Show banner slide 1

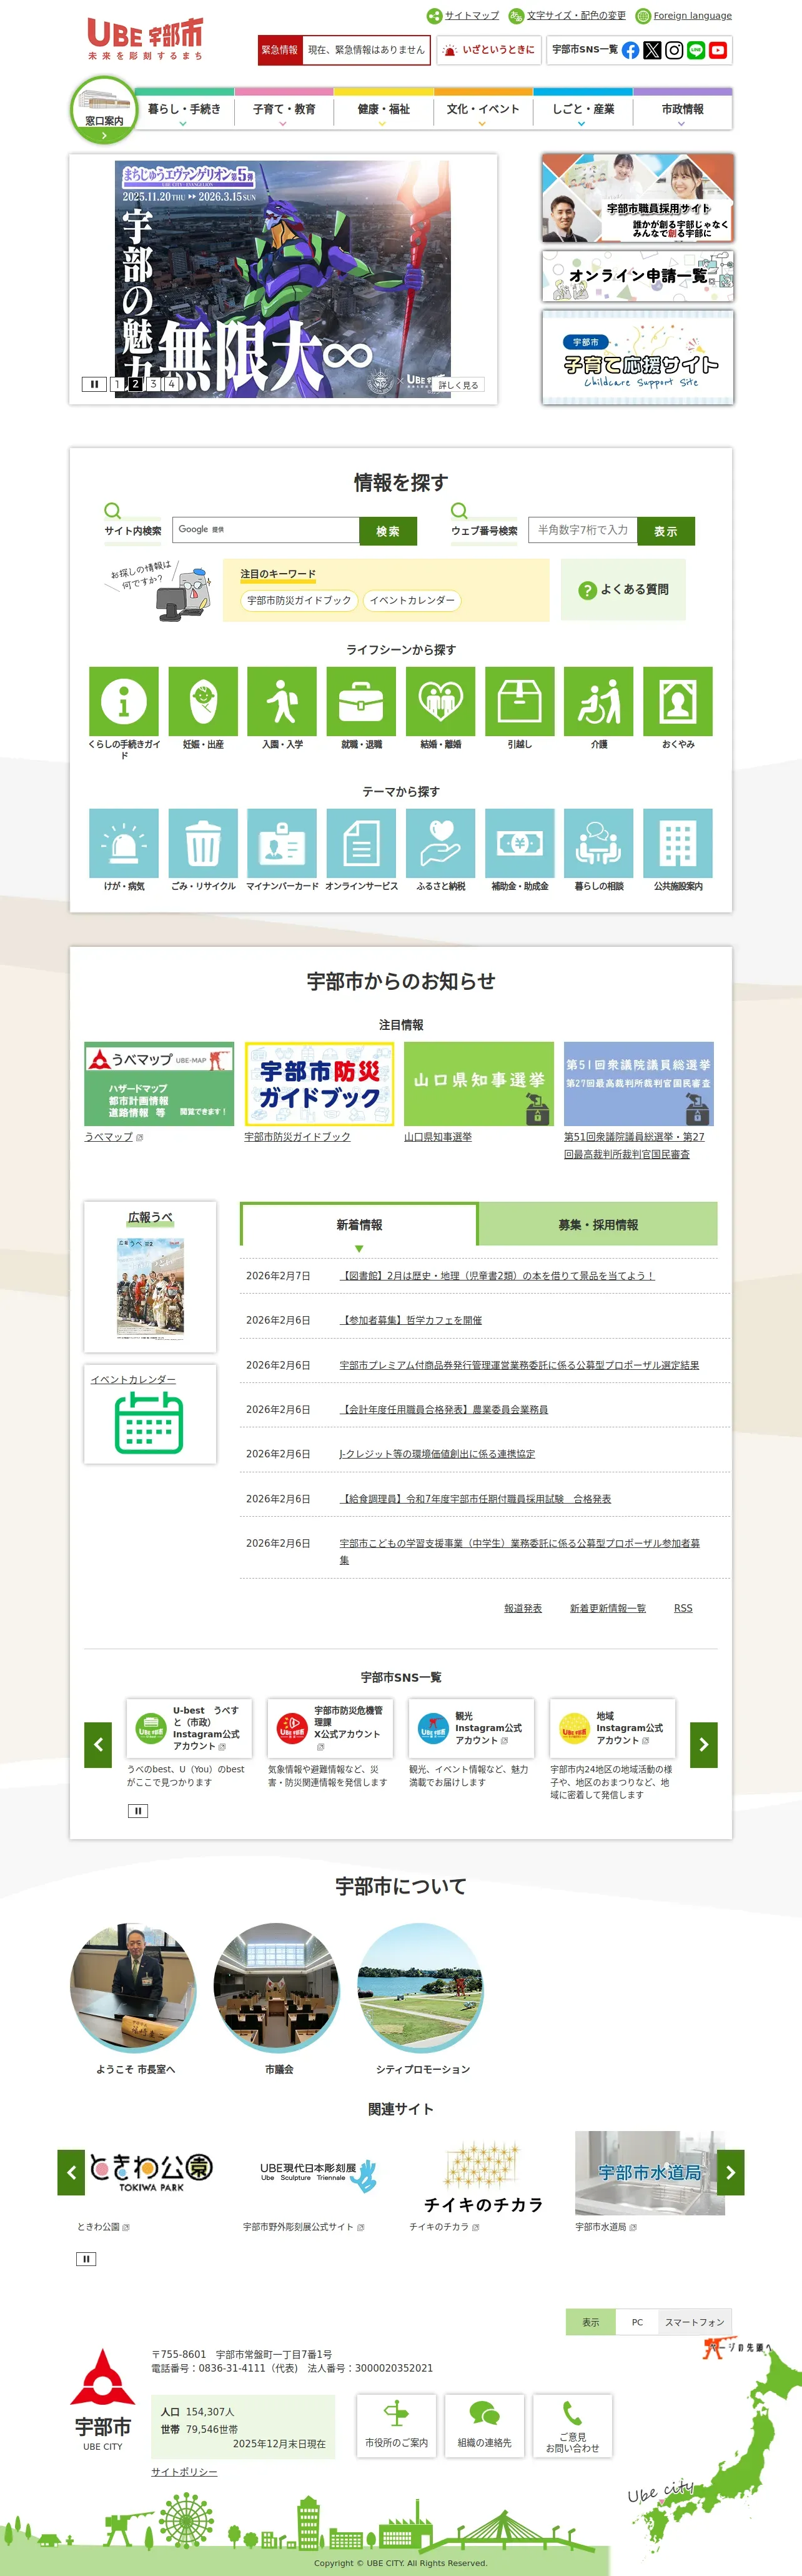[x=117, y=384]
